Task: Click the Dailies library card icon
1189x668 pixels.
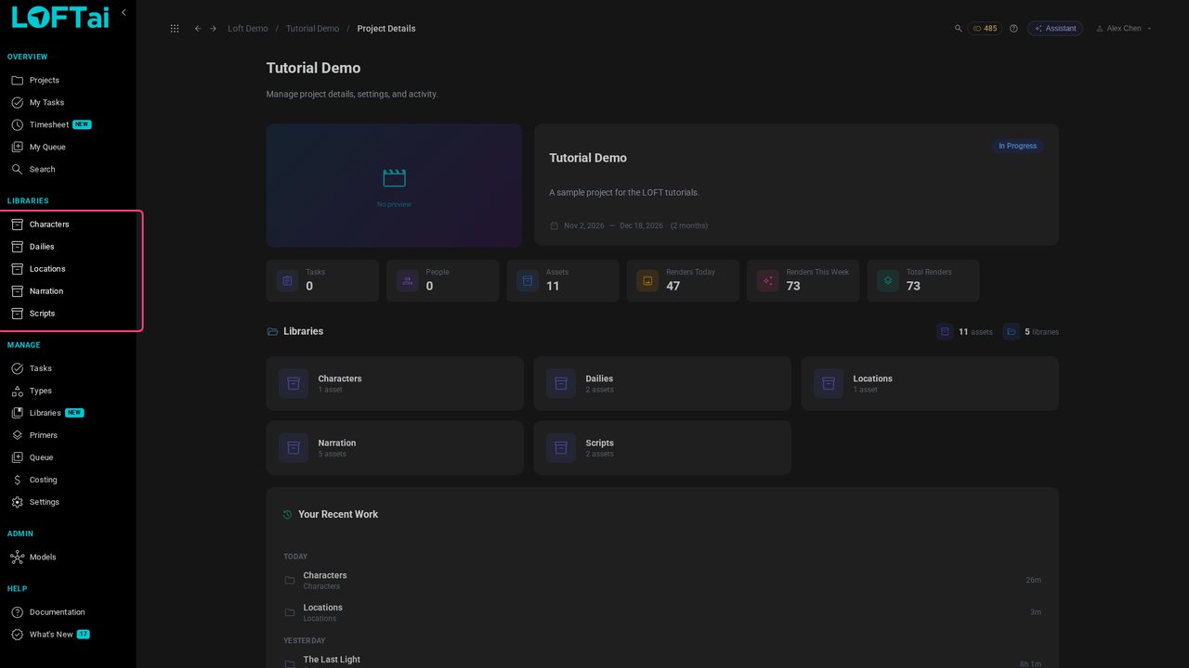Action: (561, 383)
